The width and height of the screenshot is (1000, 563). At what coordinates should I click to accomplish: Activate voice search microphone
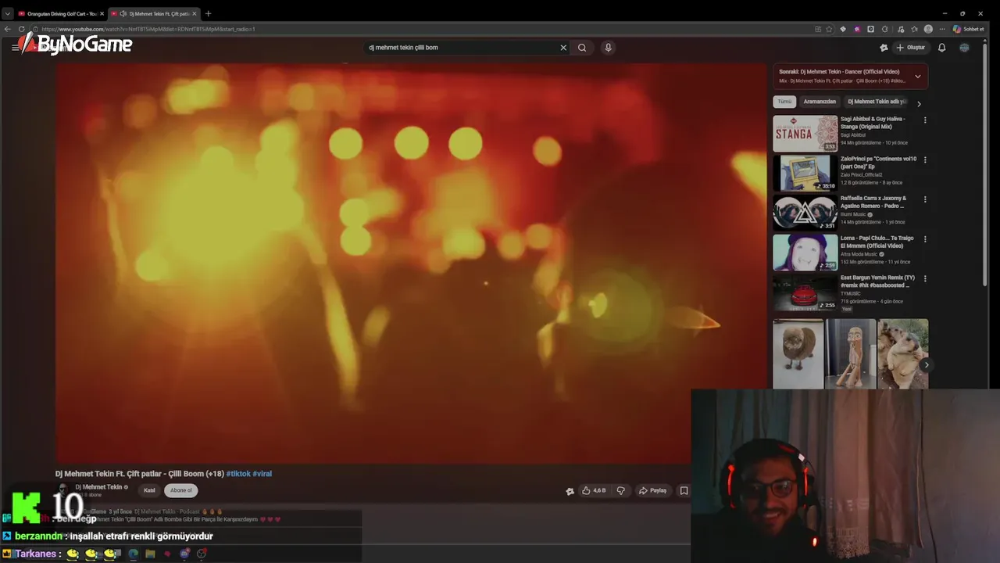[x=608, y=48]
